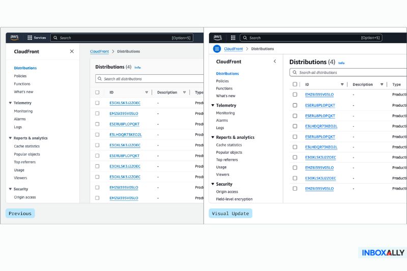Collapse the Security section in the Previous sidebar
Image resolution: width=407 pixels, height=271 pixels.
tap(10, 189)
